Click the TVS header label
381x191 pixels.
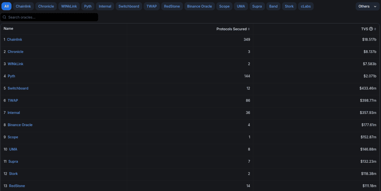point(365,29)
